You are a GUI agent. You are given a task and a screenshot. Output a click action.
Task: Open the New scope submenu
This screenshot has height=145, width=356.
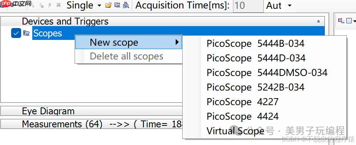[x=128, y=42]
